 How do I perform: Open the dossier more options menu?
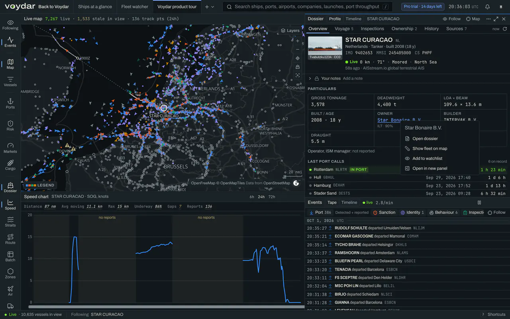click(488, 19)
